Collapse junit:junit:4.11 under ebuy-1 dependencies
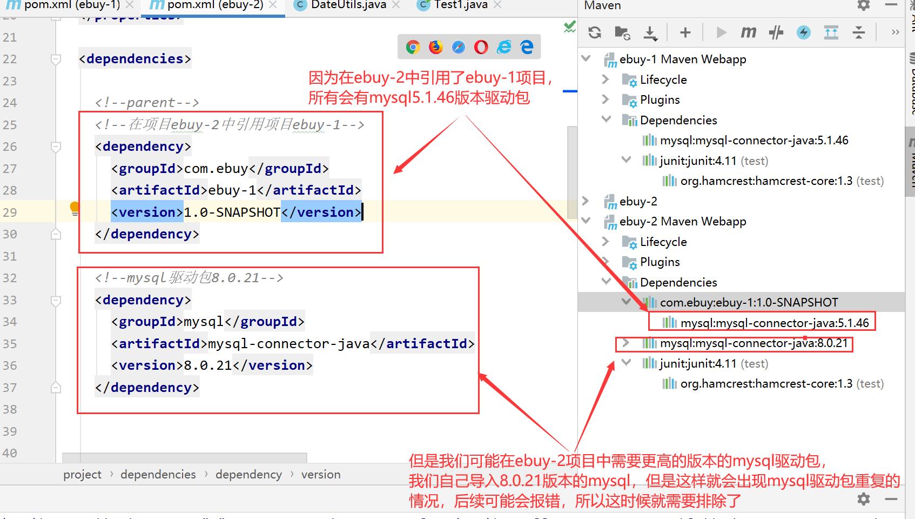Image resolution: width=915 pixels, height=519 pixels. pyautogui.click(x=626, y=160)
